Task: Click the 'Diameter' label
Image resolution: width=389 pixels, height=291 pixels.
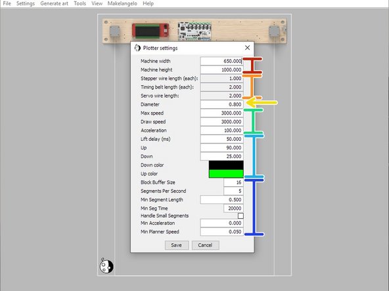Action: [150, 104]
